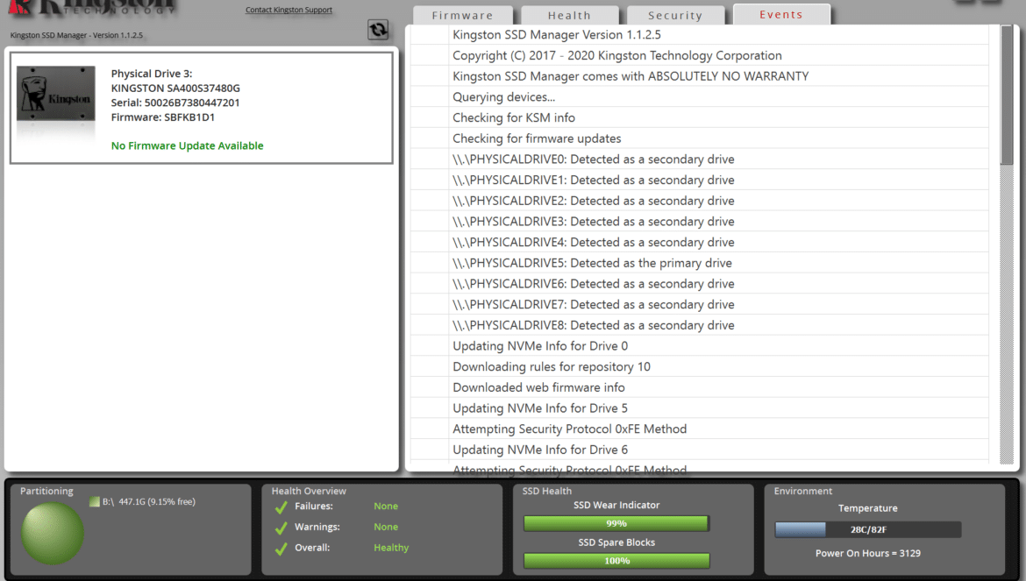1026x581 pixels.
Task: Select the Downloading rules for repository 10 event
Action: coord(700,366)
